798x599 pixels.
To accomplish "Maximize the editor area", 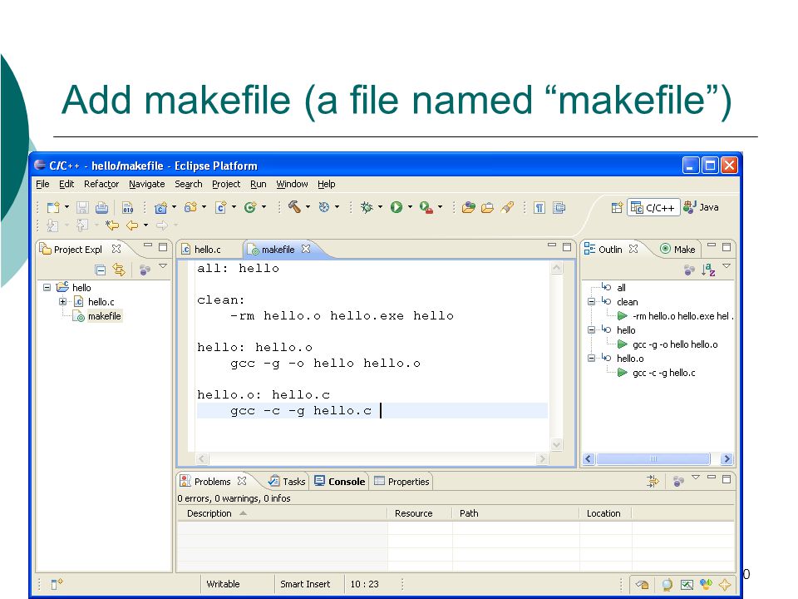I will [x=567, y=246].
